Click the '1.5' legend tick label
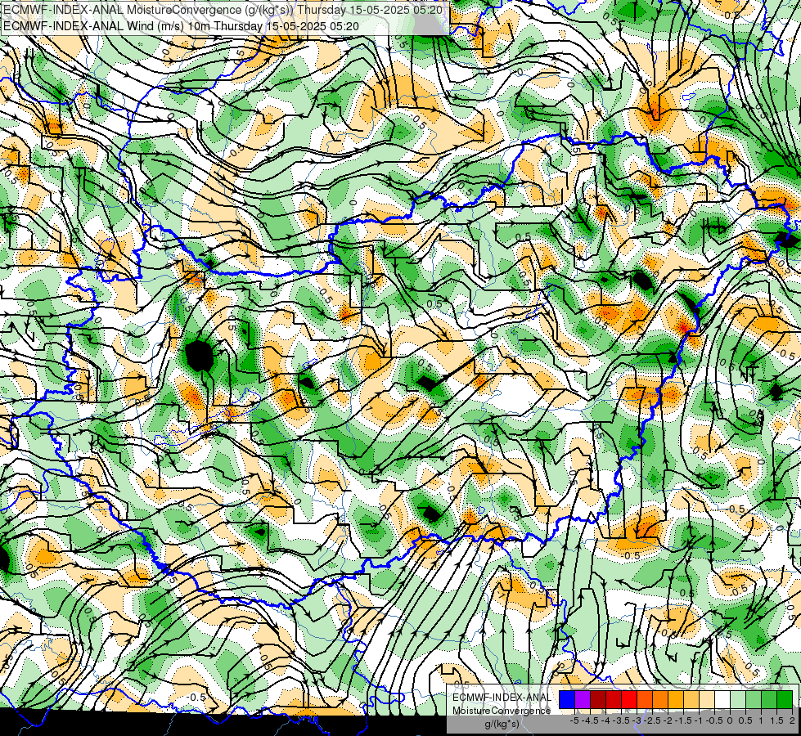 point(776,720)
